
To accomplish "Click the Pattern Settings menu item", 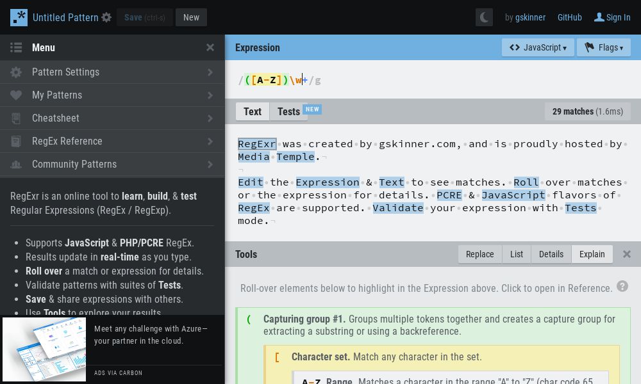I will pos(112,72).
